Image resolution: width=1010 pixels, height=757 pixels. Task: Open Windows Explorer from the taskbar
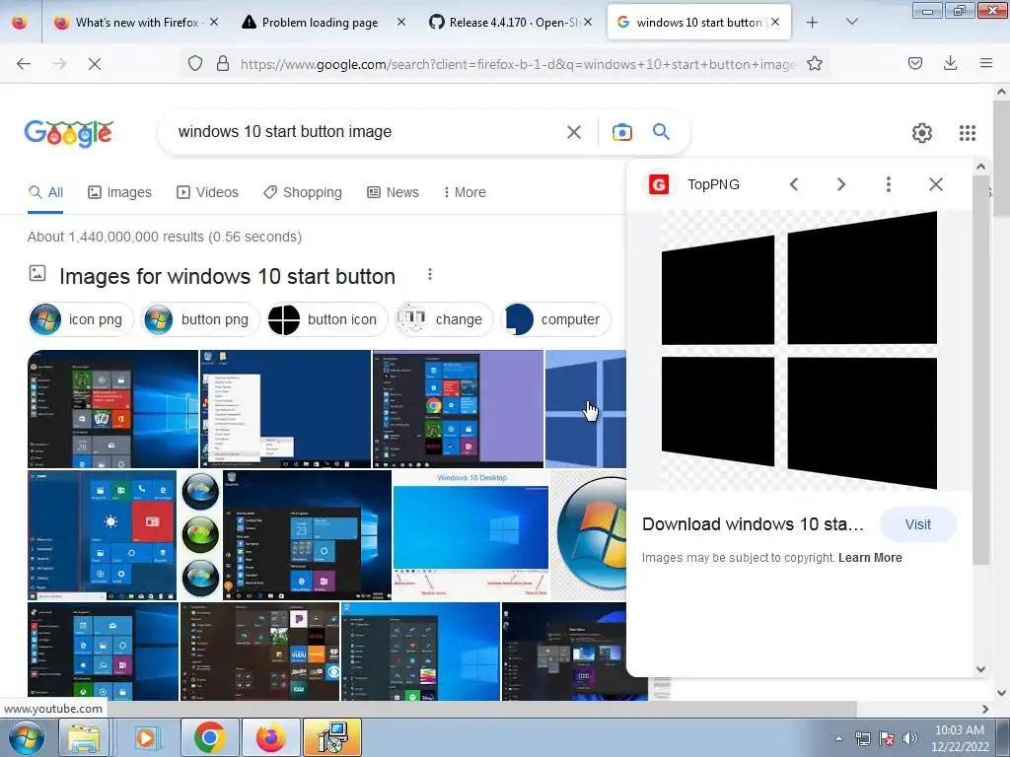[85, 737]
